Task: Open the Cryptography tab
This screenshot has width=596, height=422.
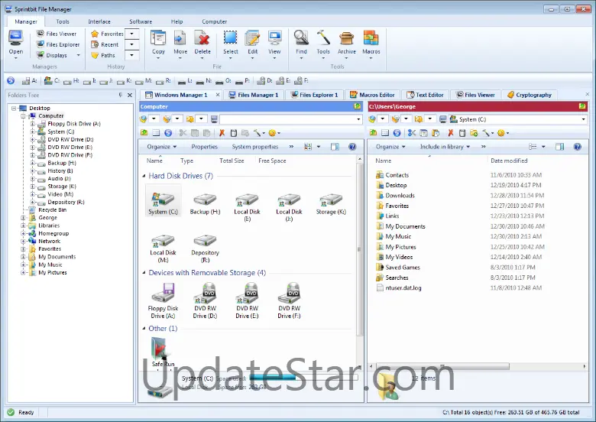Action: pos(529,95)
